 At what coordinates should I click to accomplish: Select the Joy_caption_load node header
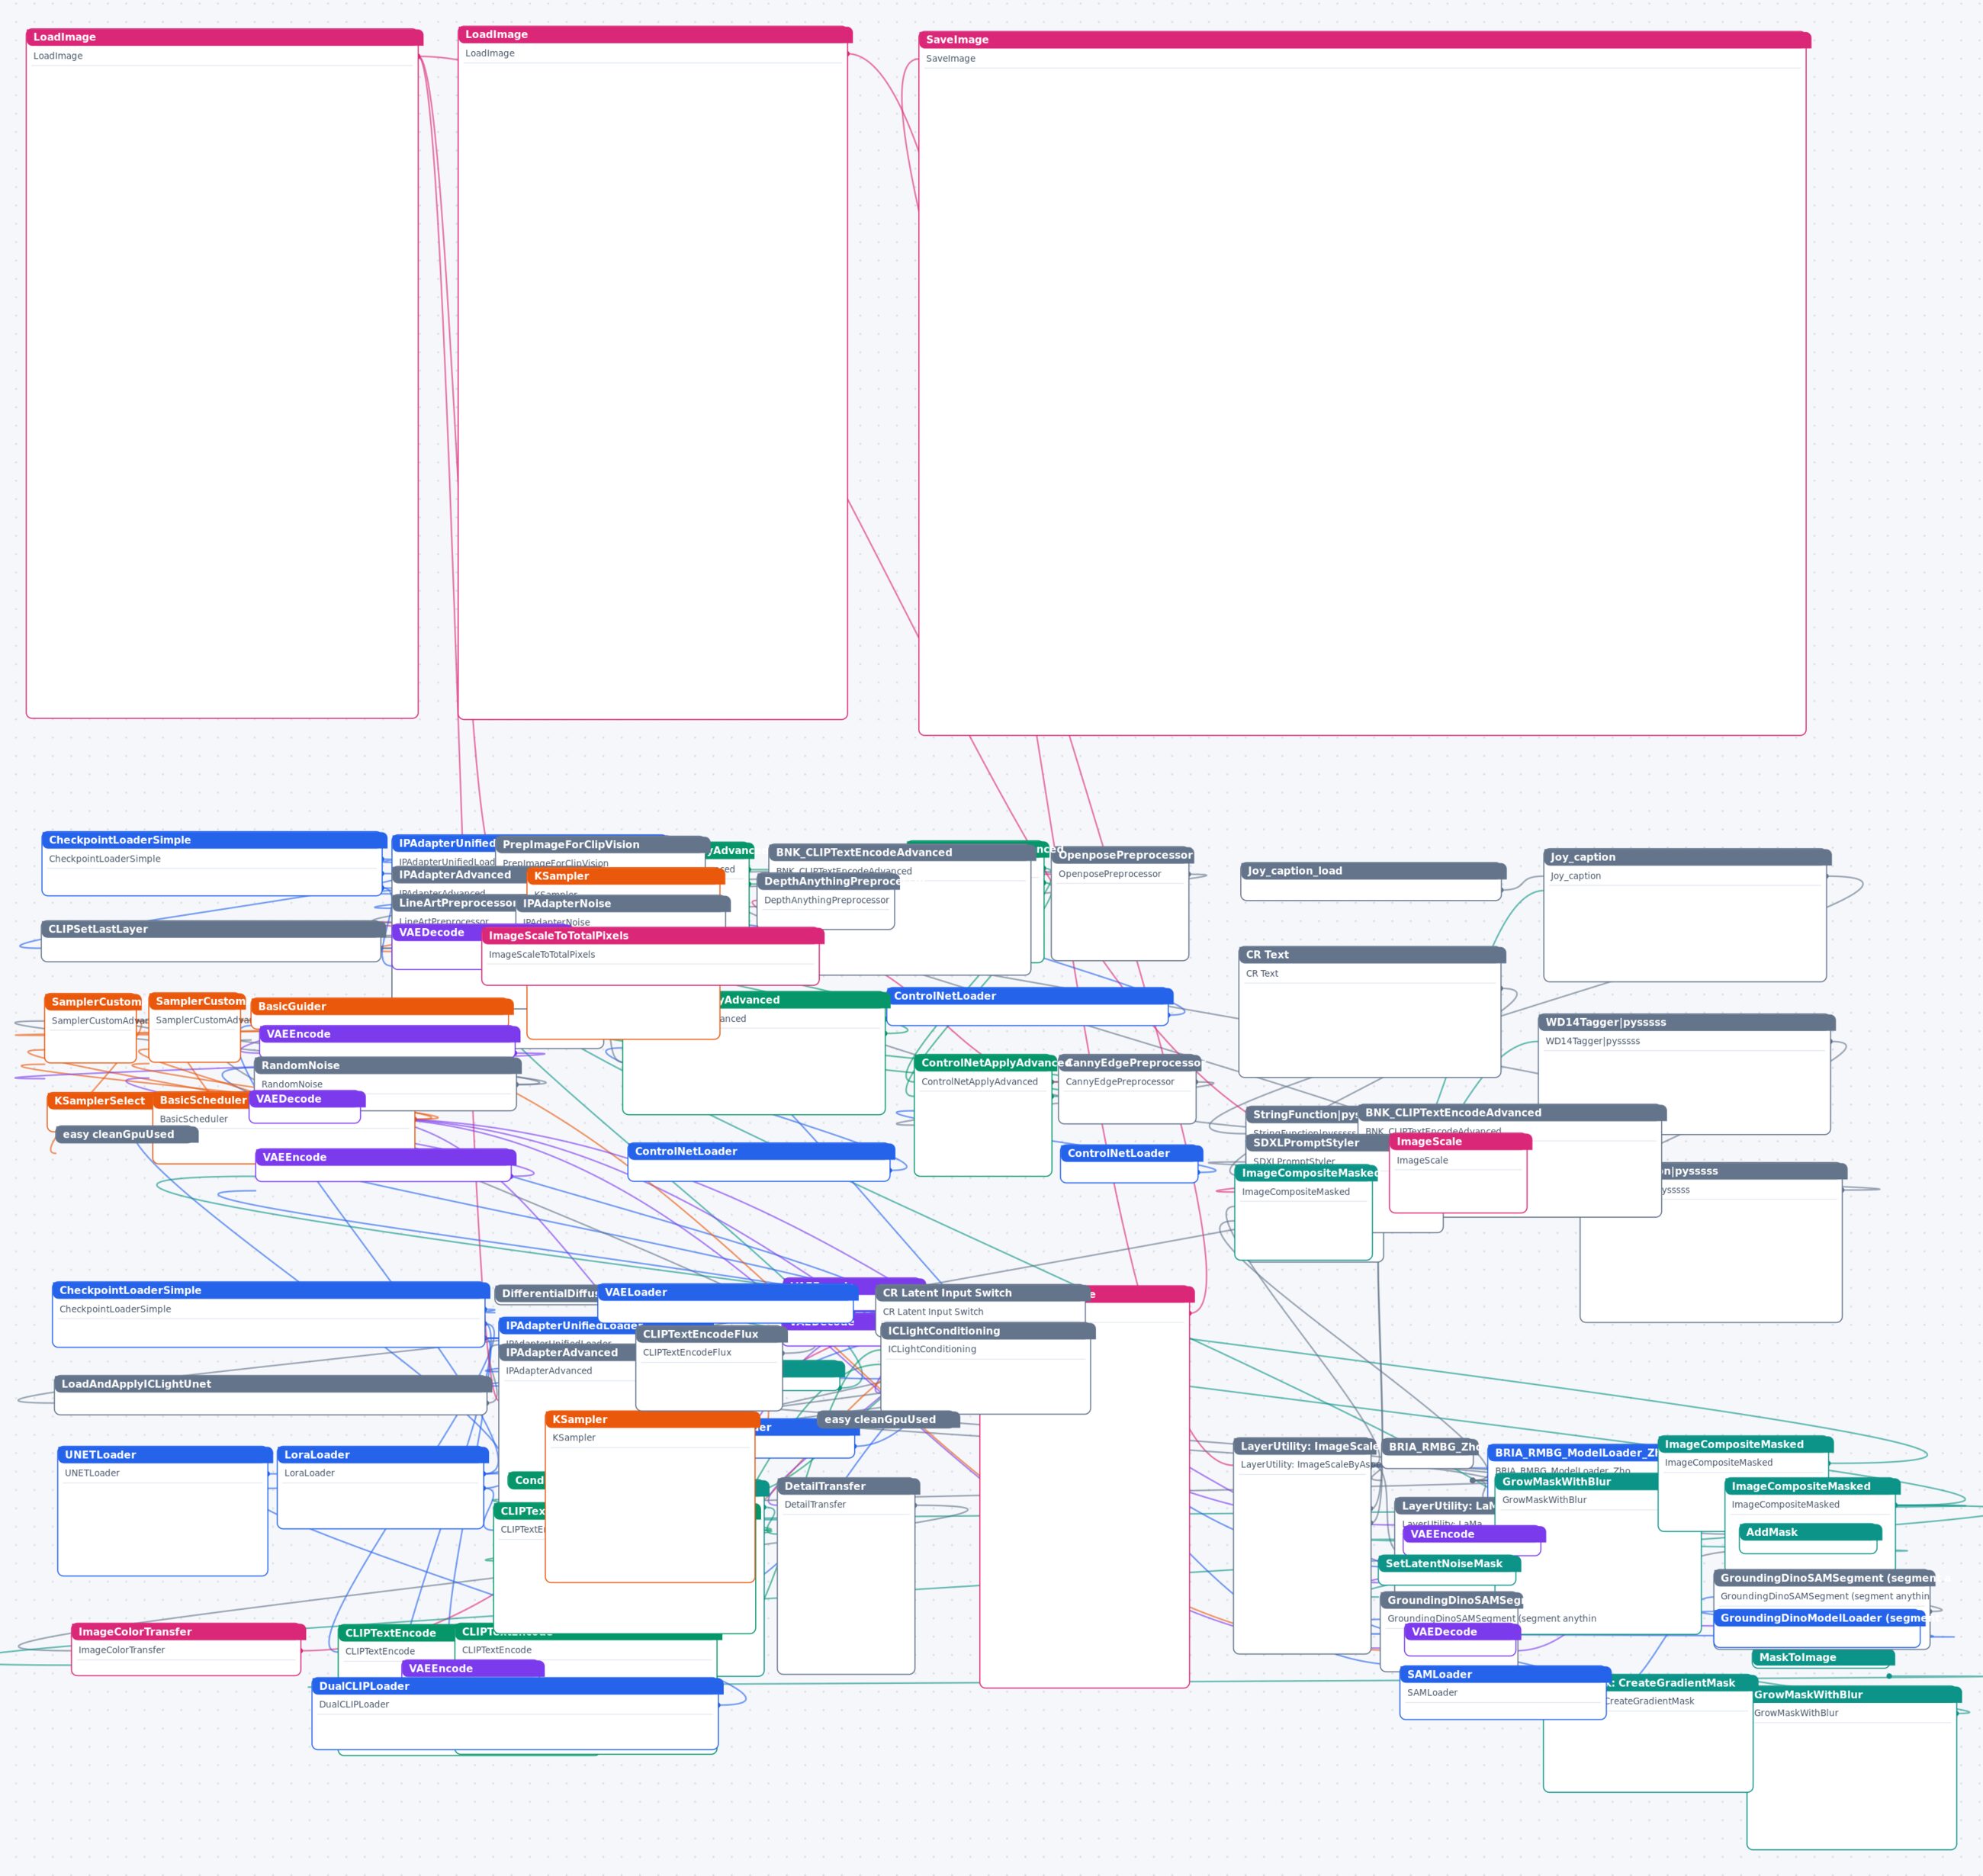click(x=1374, y=871)
